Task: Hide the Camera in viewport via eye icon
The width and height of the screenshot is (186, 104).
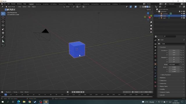Action: (x=182, y=14)
